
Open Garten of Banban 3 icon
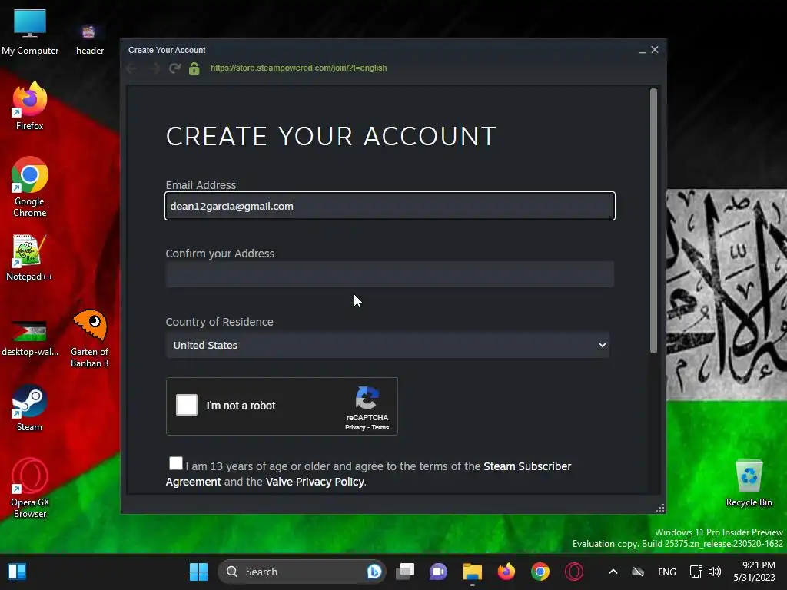click(89, 338)
